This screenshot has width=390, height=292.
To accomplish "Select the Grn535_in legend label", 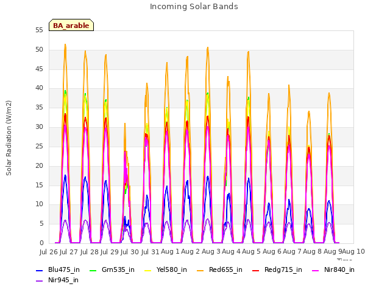I will tap(118, 269).
